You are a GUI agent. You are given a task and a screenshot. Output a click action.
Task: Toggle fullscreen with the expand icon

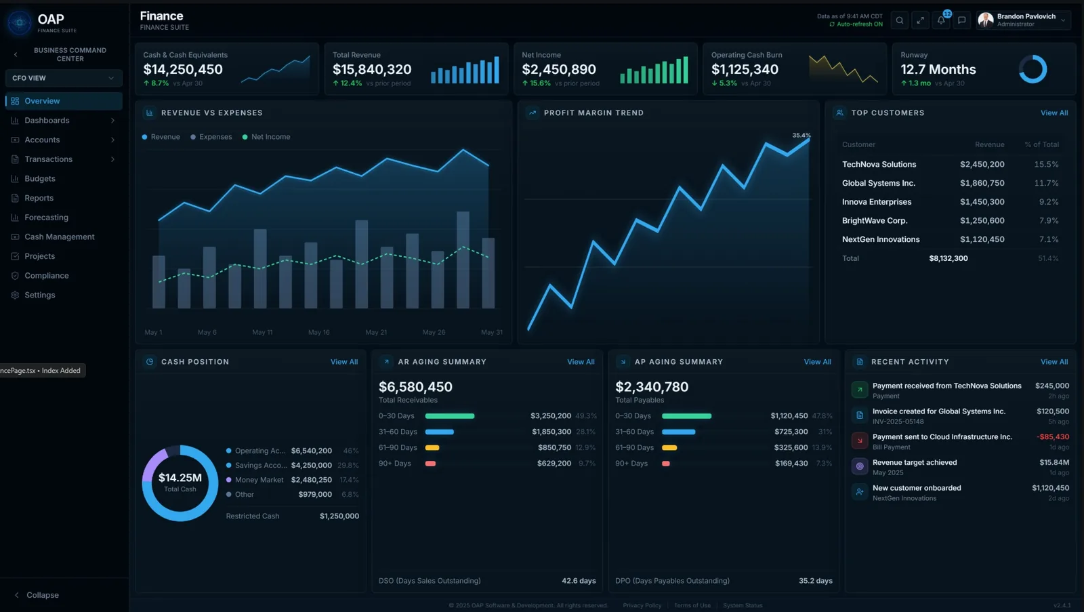pos(920,20)
